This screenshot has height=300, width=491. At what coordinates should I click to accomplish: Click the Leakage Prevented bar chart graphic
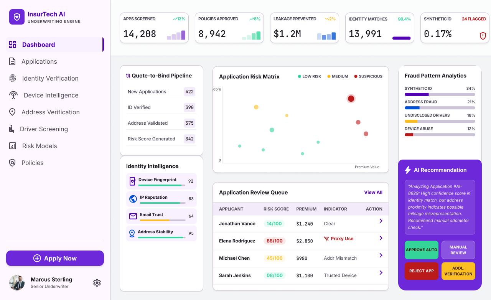point(326,36)
